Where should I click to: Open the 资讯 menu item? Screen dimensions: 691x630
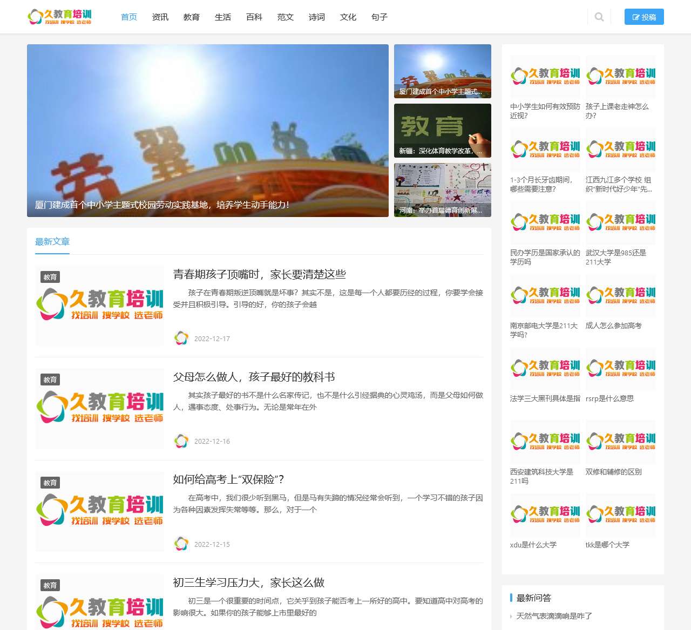(x=160, y=17)
